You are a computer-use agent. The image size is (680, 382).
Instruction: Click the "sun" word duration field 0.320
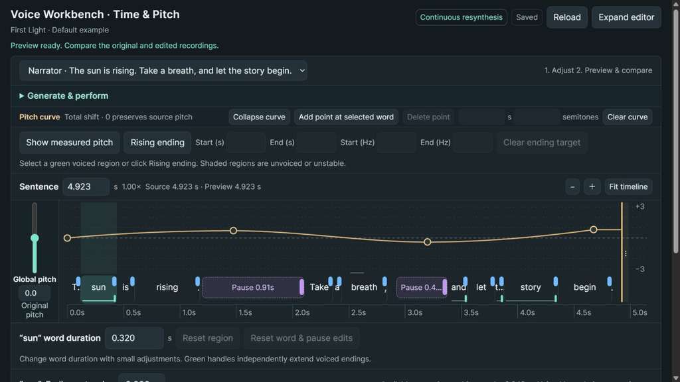[134, 338]
